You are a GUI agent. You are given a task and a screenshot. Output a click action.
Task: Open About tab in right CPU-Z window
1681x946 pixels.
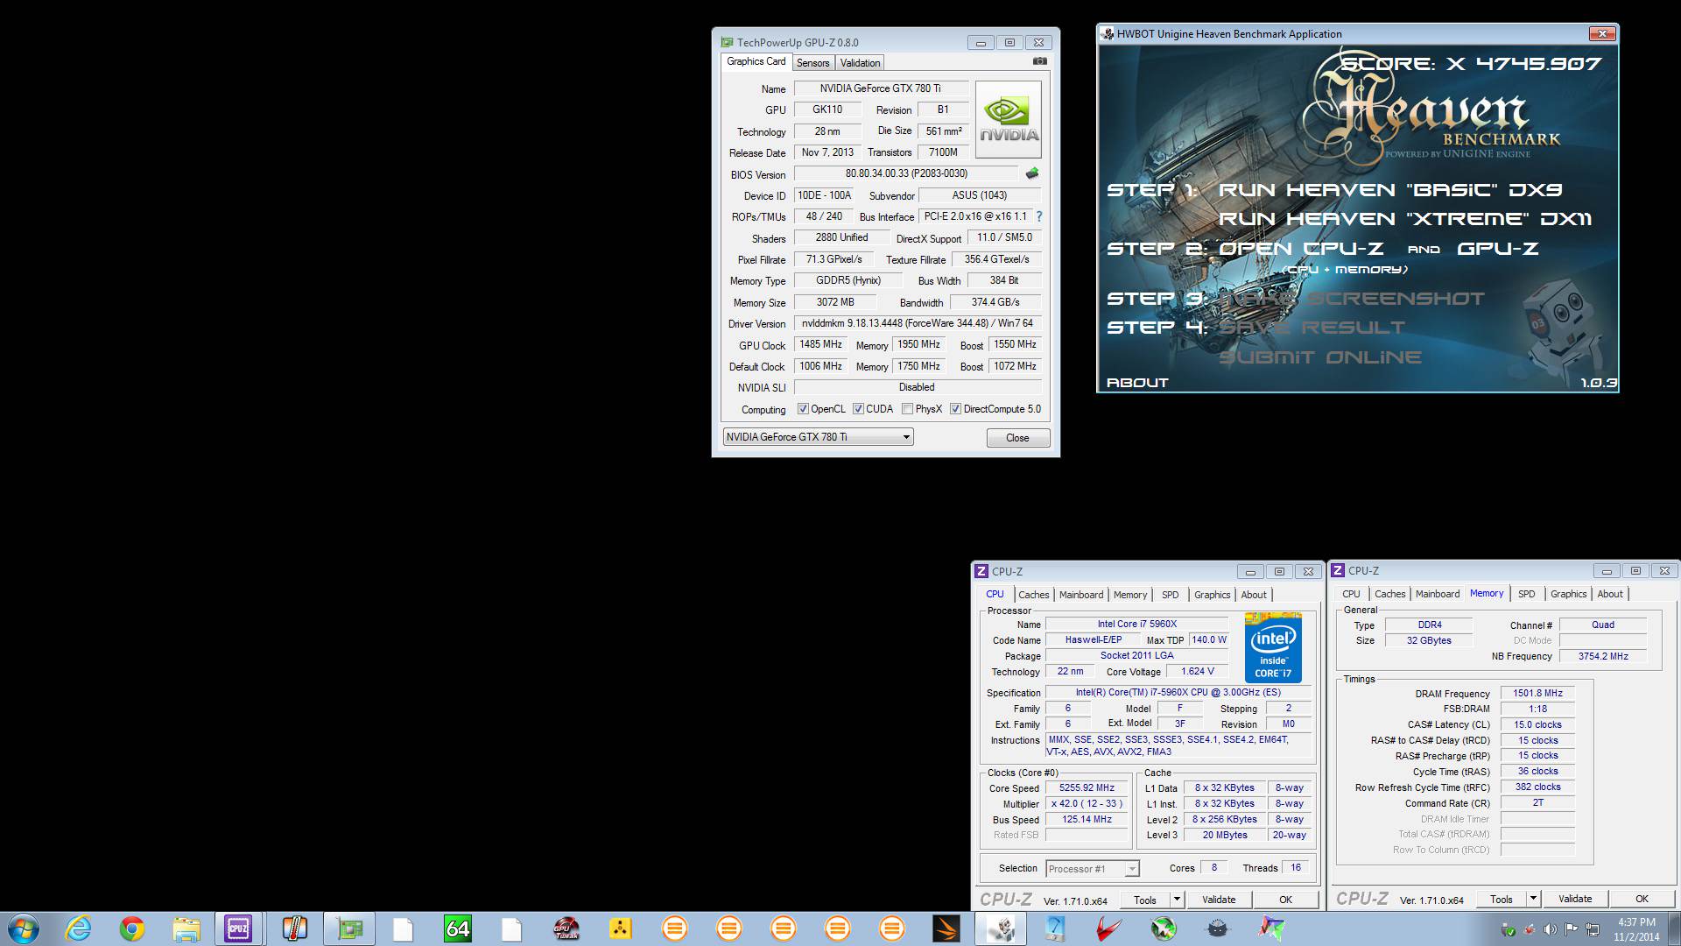(x=1610, y=594)
